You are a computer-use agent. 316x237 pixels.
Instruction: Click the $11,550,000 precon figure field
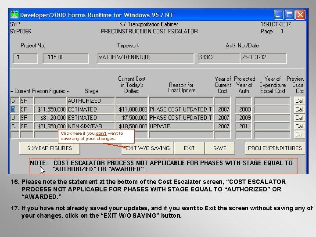pos(50,109)
